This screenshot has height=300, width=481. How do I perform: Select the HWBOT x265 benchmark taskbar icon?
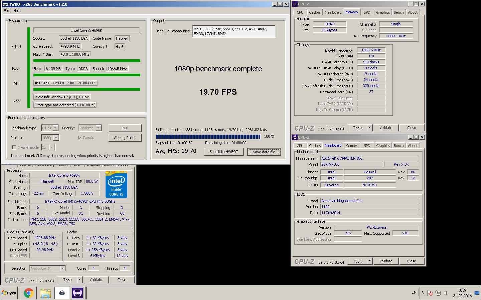[62, 293]
